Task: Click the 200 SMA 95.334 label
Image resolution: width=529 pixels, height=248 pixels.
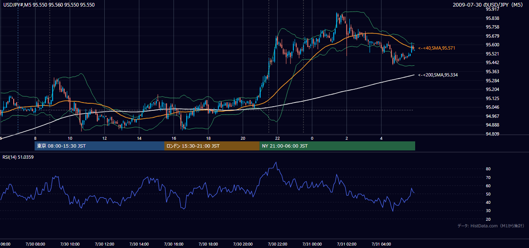Action: 438,75
